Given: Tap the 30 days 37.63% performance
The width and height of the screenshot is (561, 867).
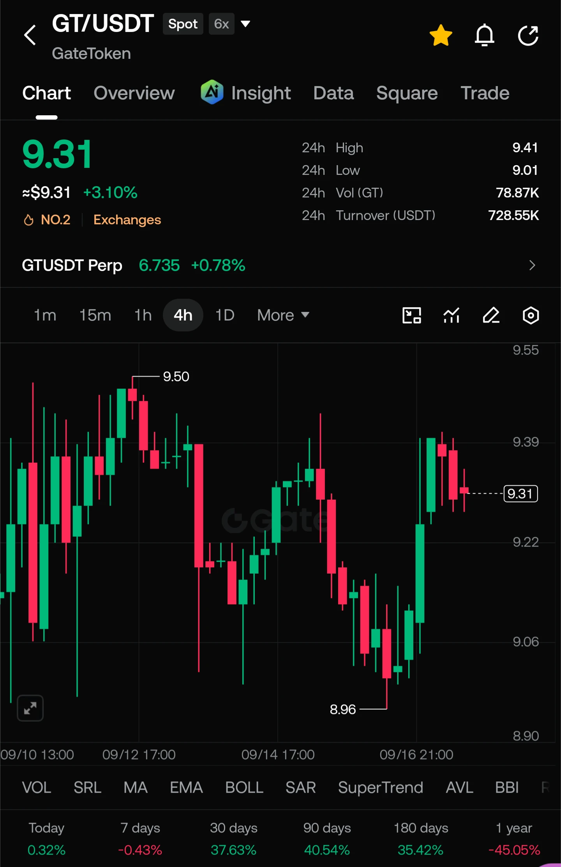Looking at the screenshot, I should pyautogui.click(x=233, y=839).
